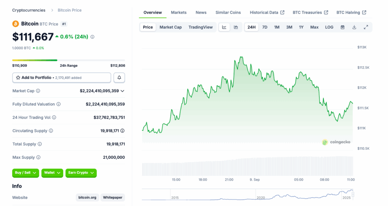Download chart data via download icon
The image size is (388, 206).
354,27
